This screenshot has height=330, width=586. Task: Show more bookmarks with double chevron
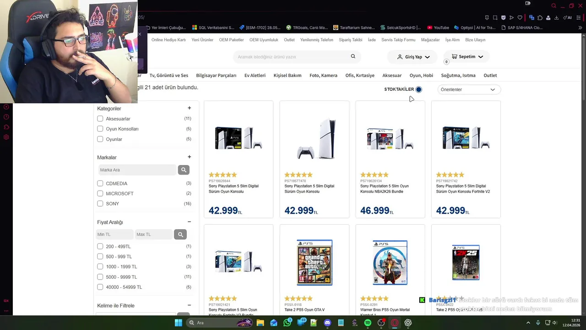(581, 27)
